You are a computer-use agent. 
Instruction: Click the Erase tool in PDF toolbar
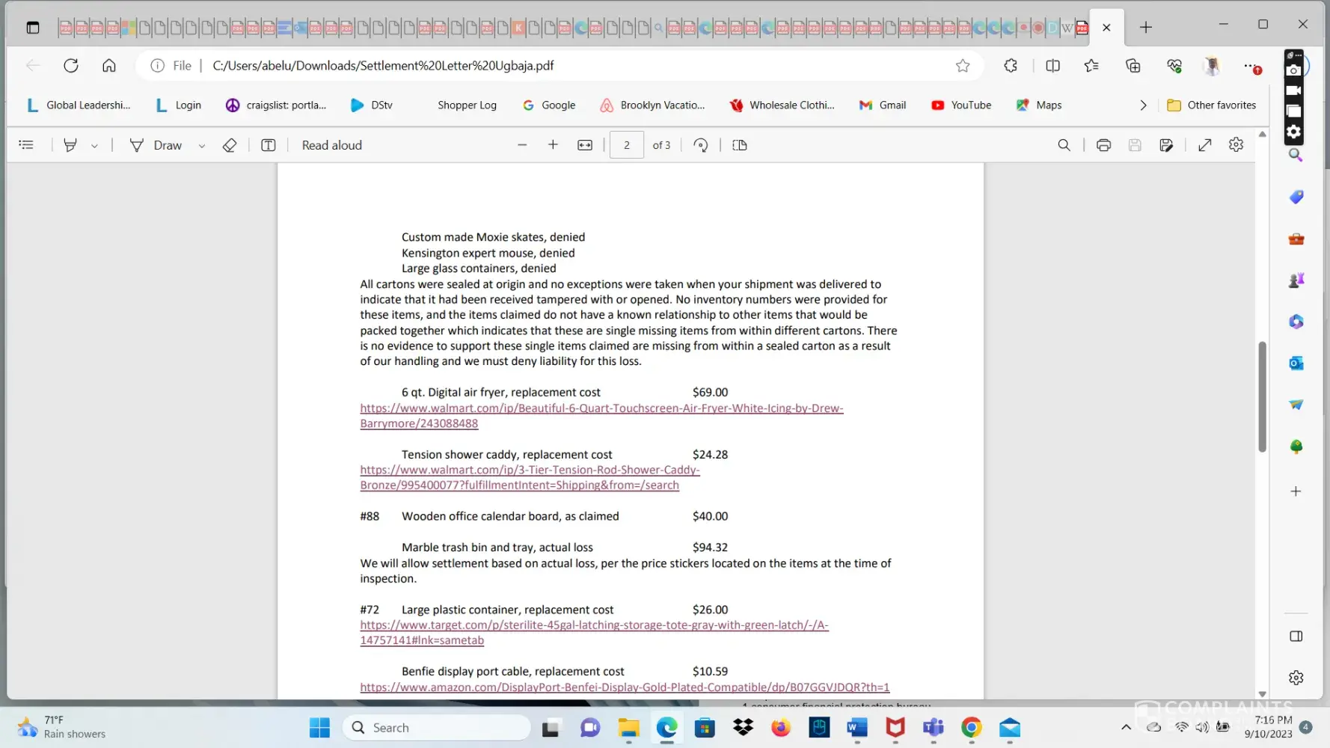230,145
